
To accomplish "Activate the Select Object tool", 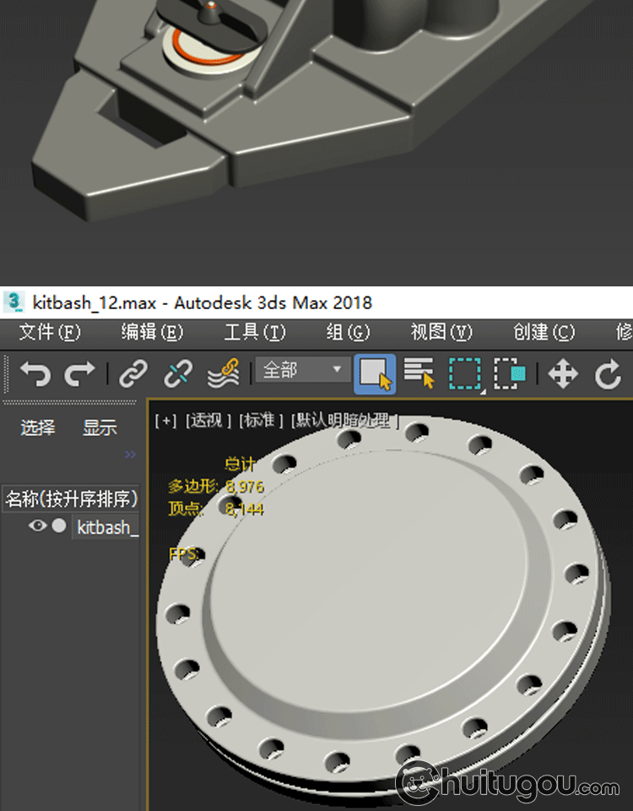I will point(375,374).
